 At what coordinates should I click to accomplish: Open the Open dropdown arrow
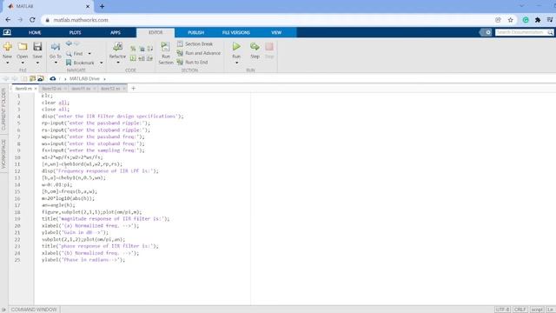23,63
